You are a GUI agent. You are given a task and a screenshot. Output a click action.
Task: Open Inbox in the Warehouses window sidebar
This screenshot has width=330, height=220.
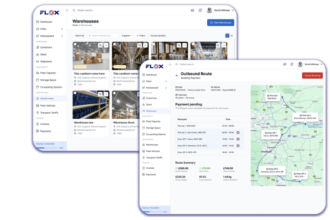pos(49,29)
